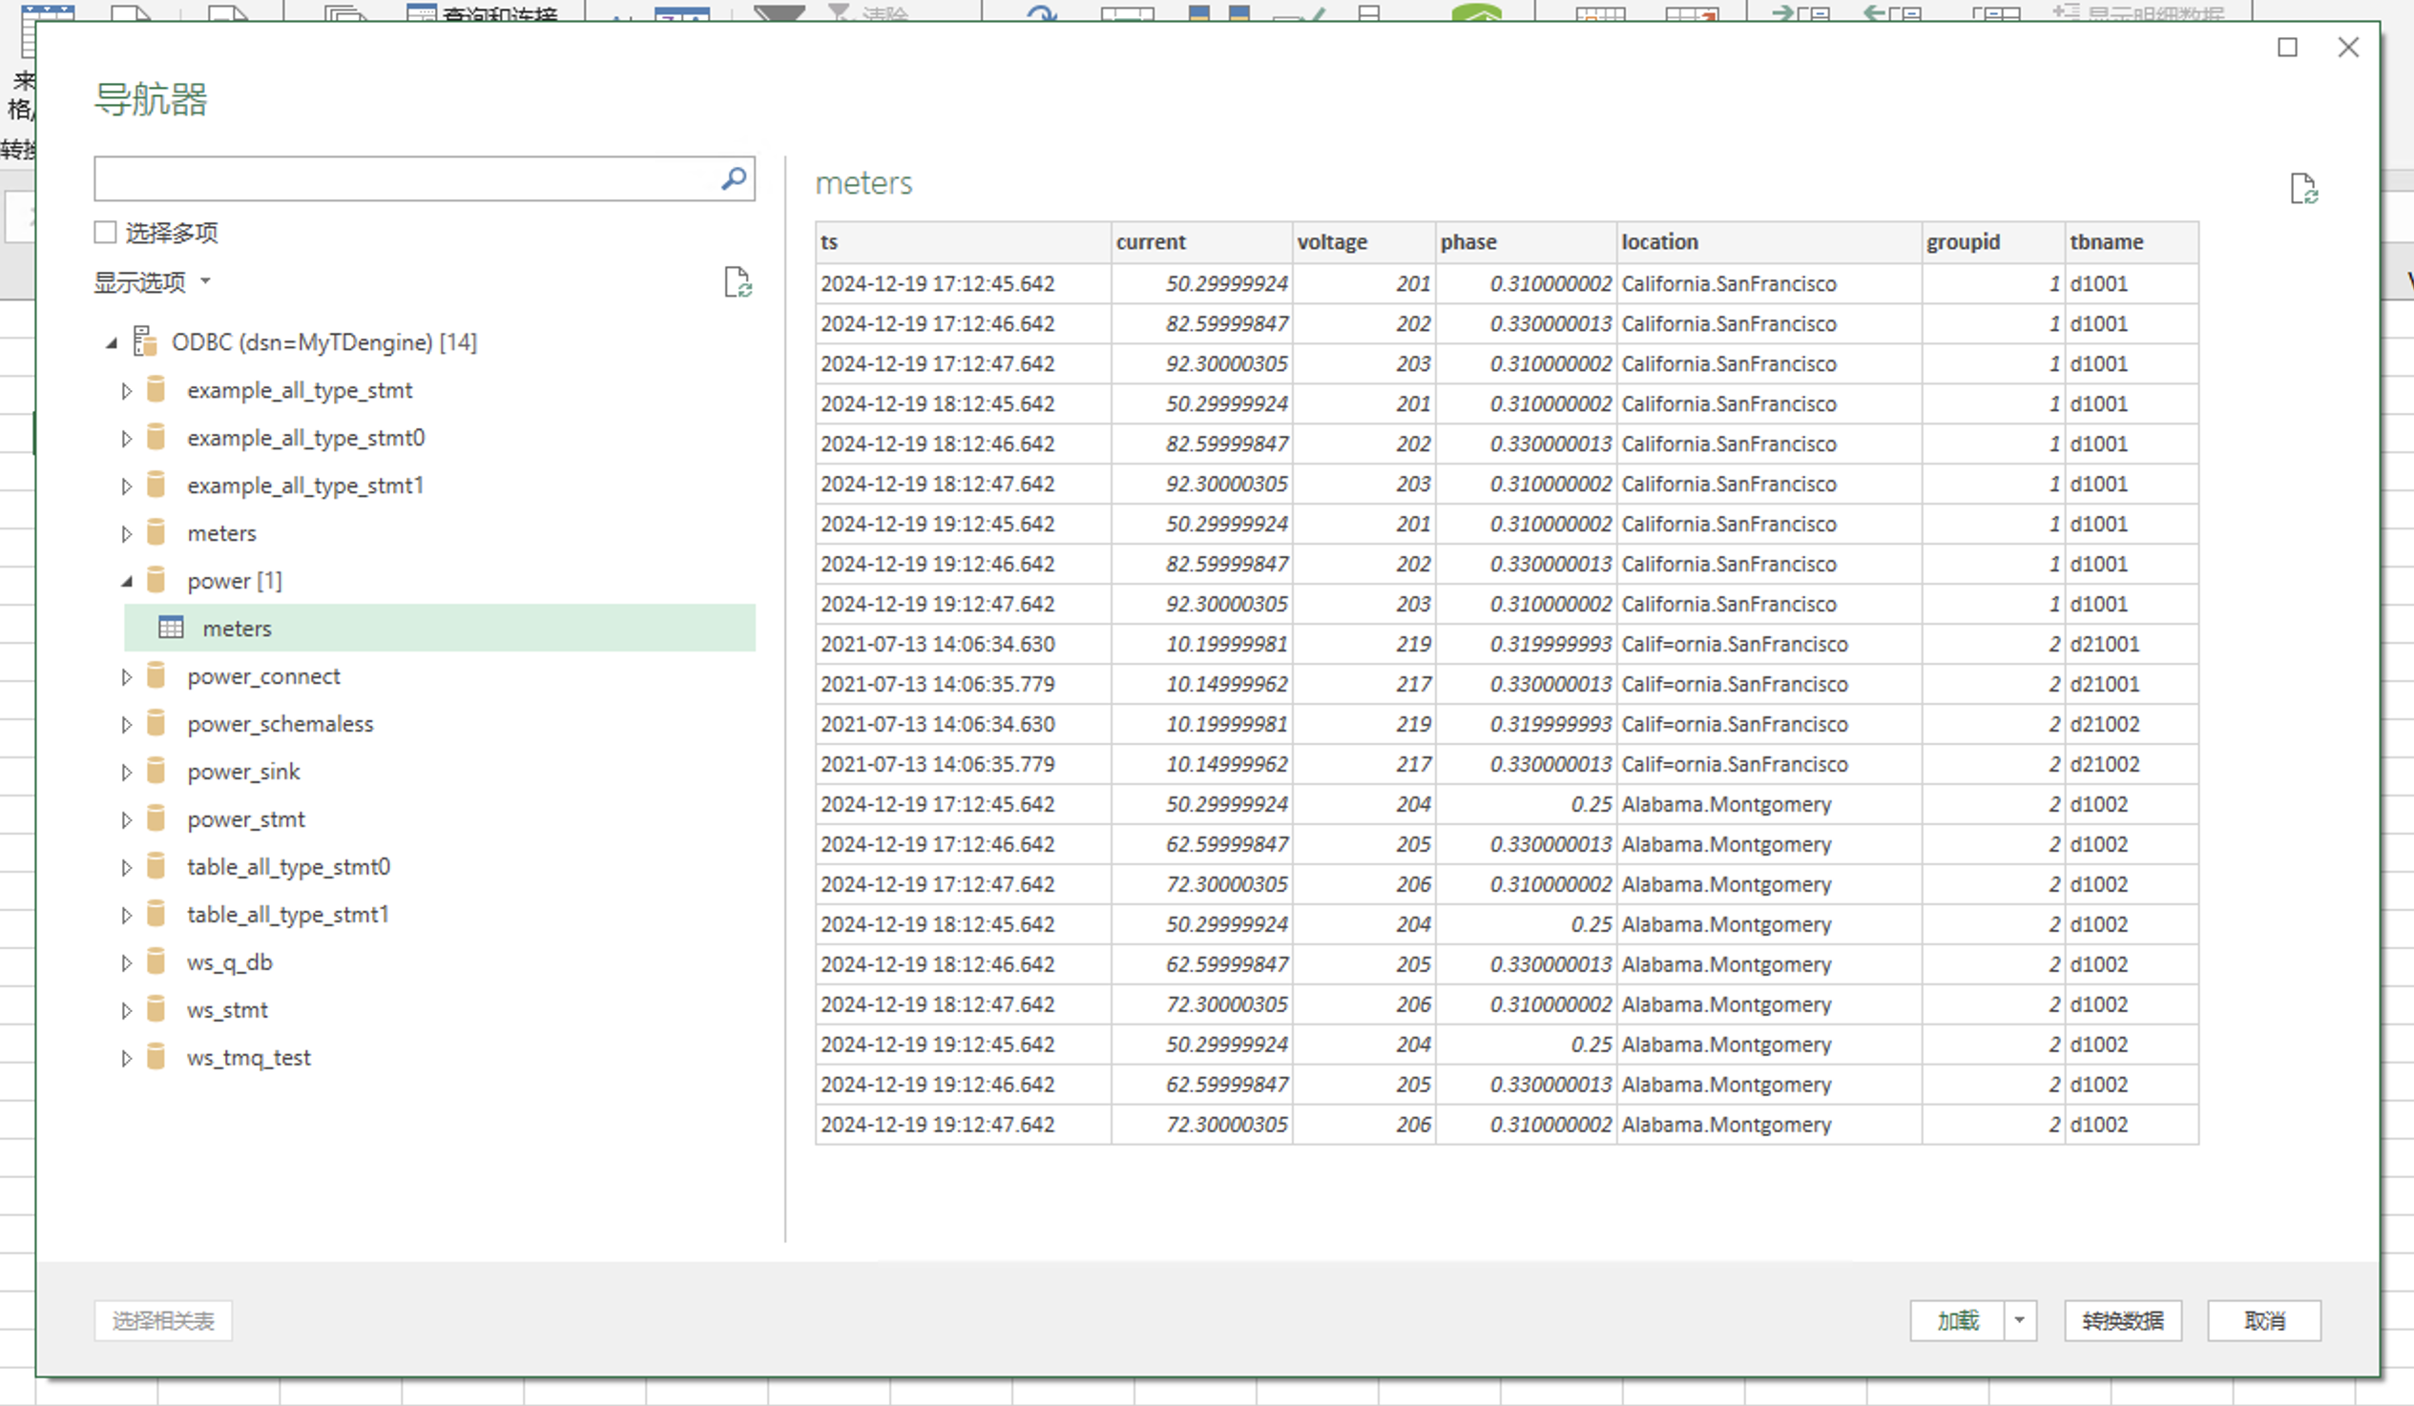Click the 取消 button

(2262, 1321)
